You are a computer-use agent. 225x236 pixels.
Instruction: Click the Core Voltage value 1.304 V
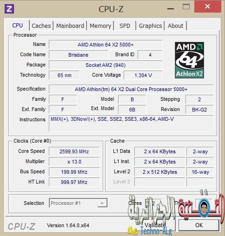(x=143, y=75)
